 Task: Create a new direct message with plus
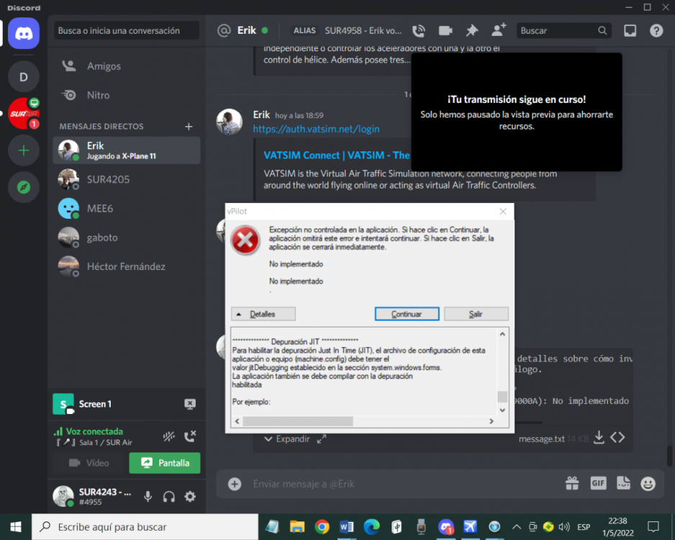pyautogui.click(x=189, y=127)
